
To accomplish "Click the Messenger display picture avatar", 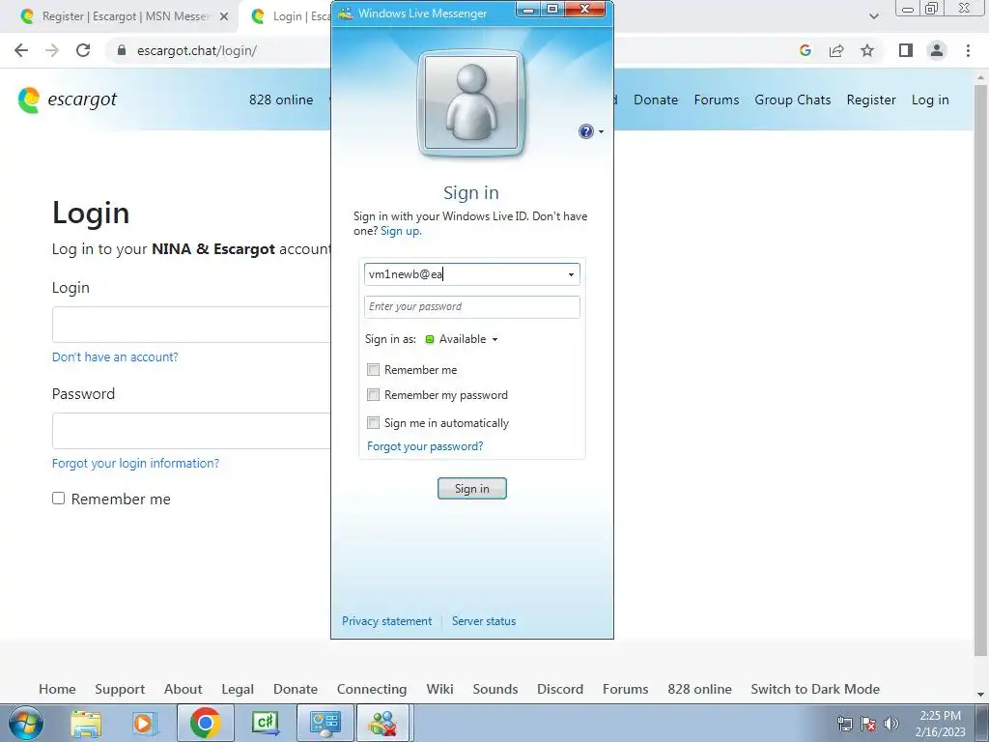I will (x=471, y=102).
